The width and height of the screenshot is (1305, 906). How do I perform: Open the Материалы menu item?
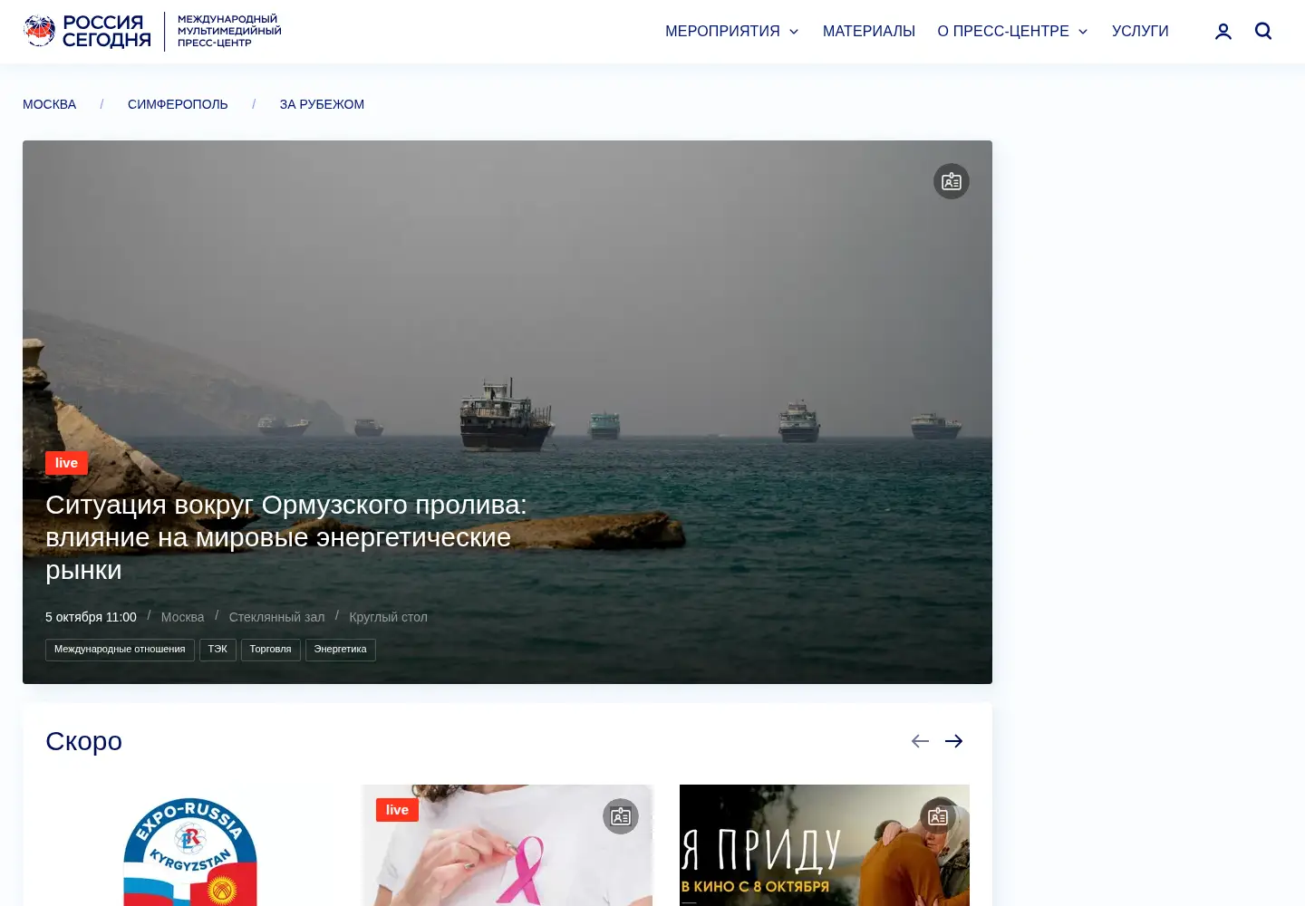[x=869, y=32]
